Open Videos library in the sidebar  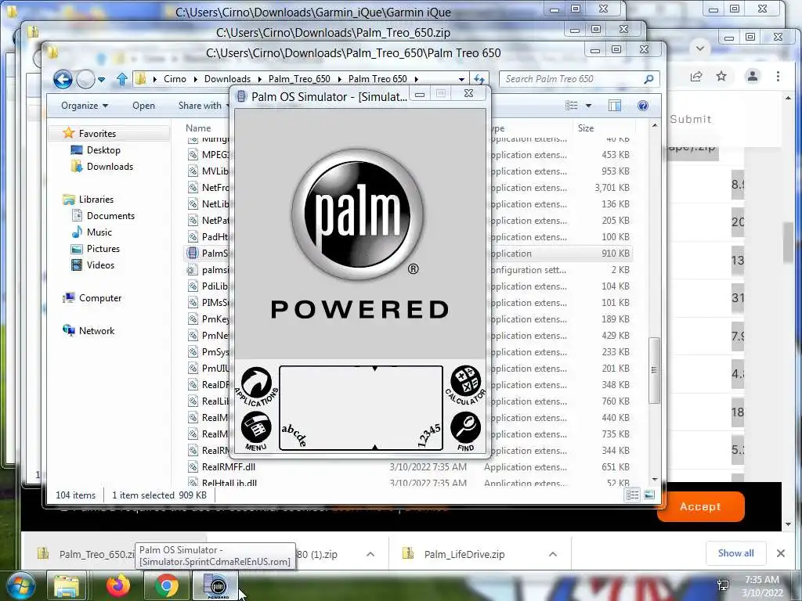coord(100,265)
